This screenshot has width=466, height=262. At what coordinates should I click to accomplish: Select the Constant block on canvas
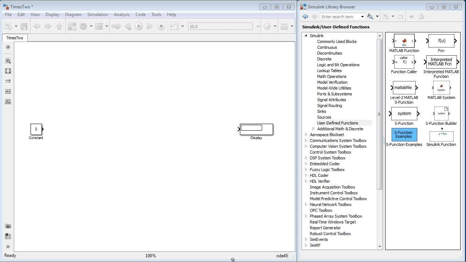pos(36,129)
